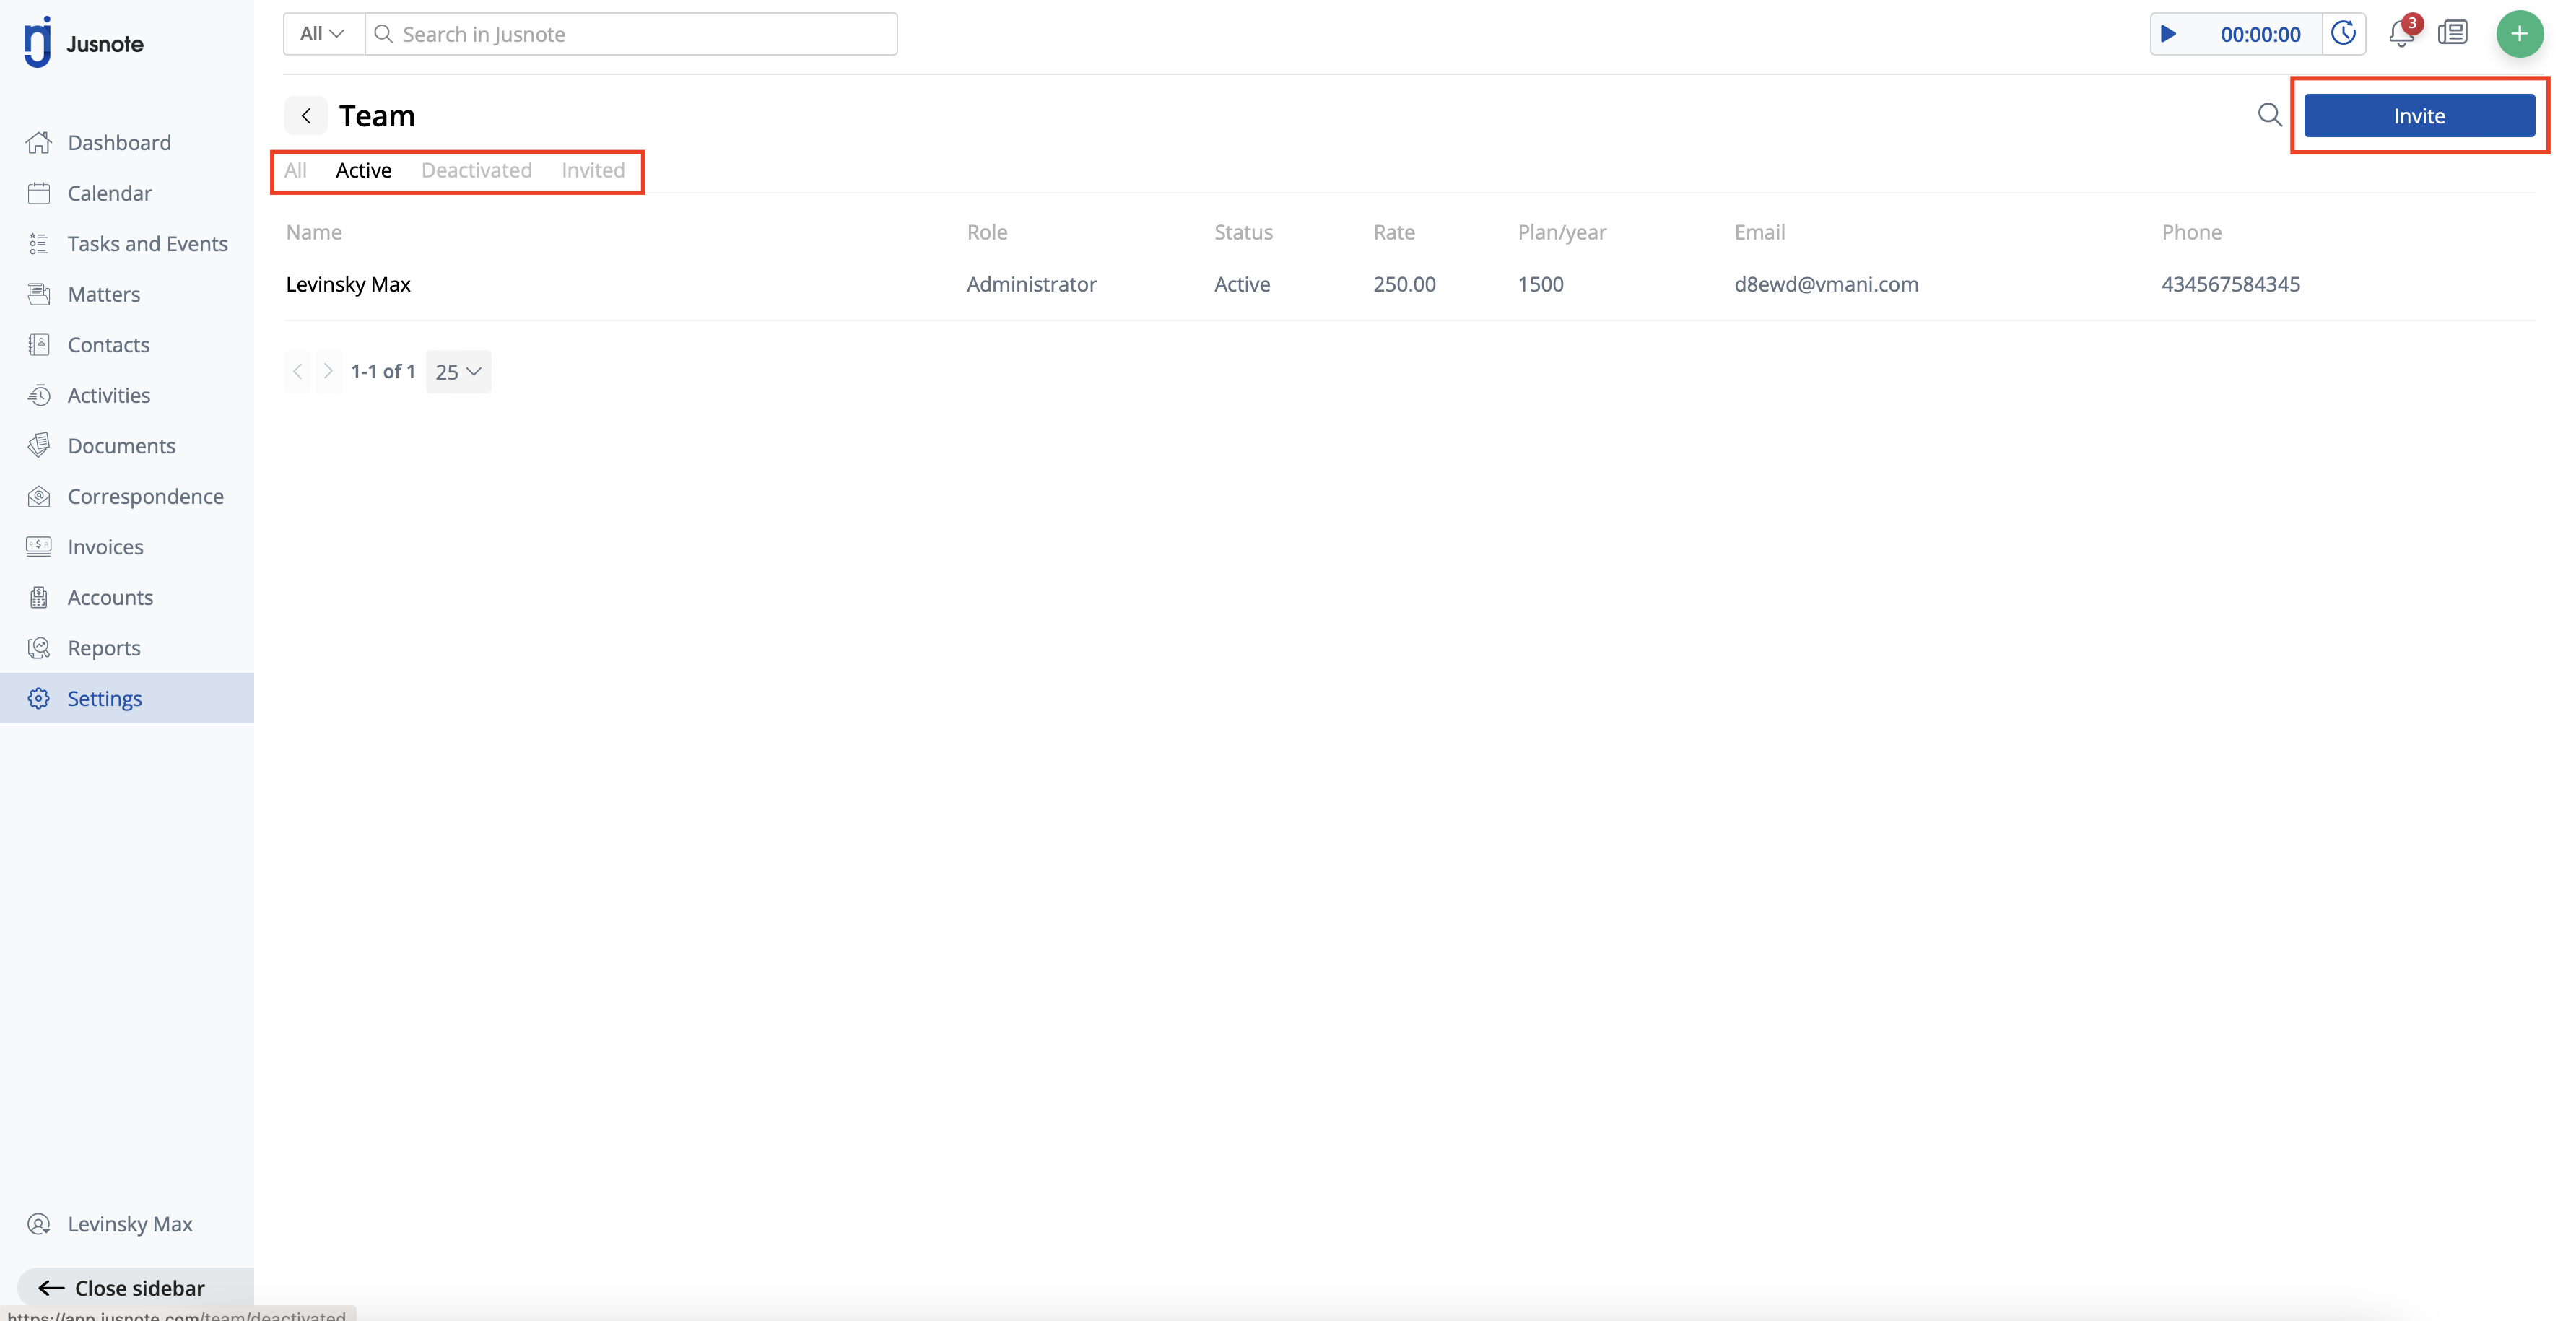This screenshot has width=2576, height=1321.
Task: Open the Levinsky Max team row
Action: 1409,284
